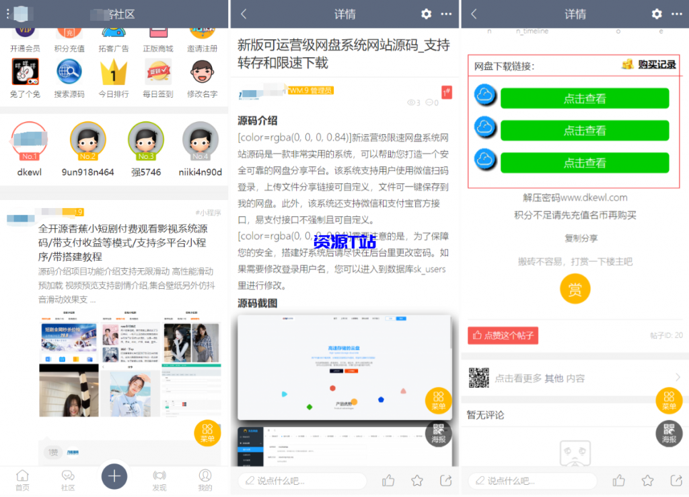Image resolution: width=689 pixels, height=497 pixels.
Task: Tap the 说点什么吧 comment input field
Action: (x=532, y=480)
